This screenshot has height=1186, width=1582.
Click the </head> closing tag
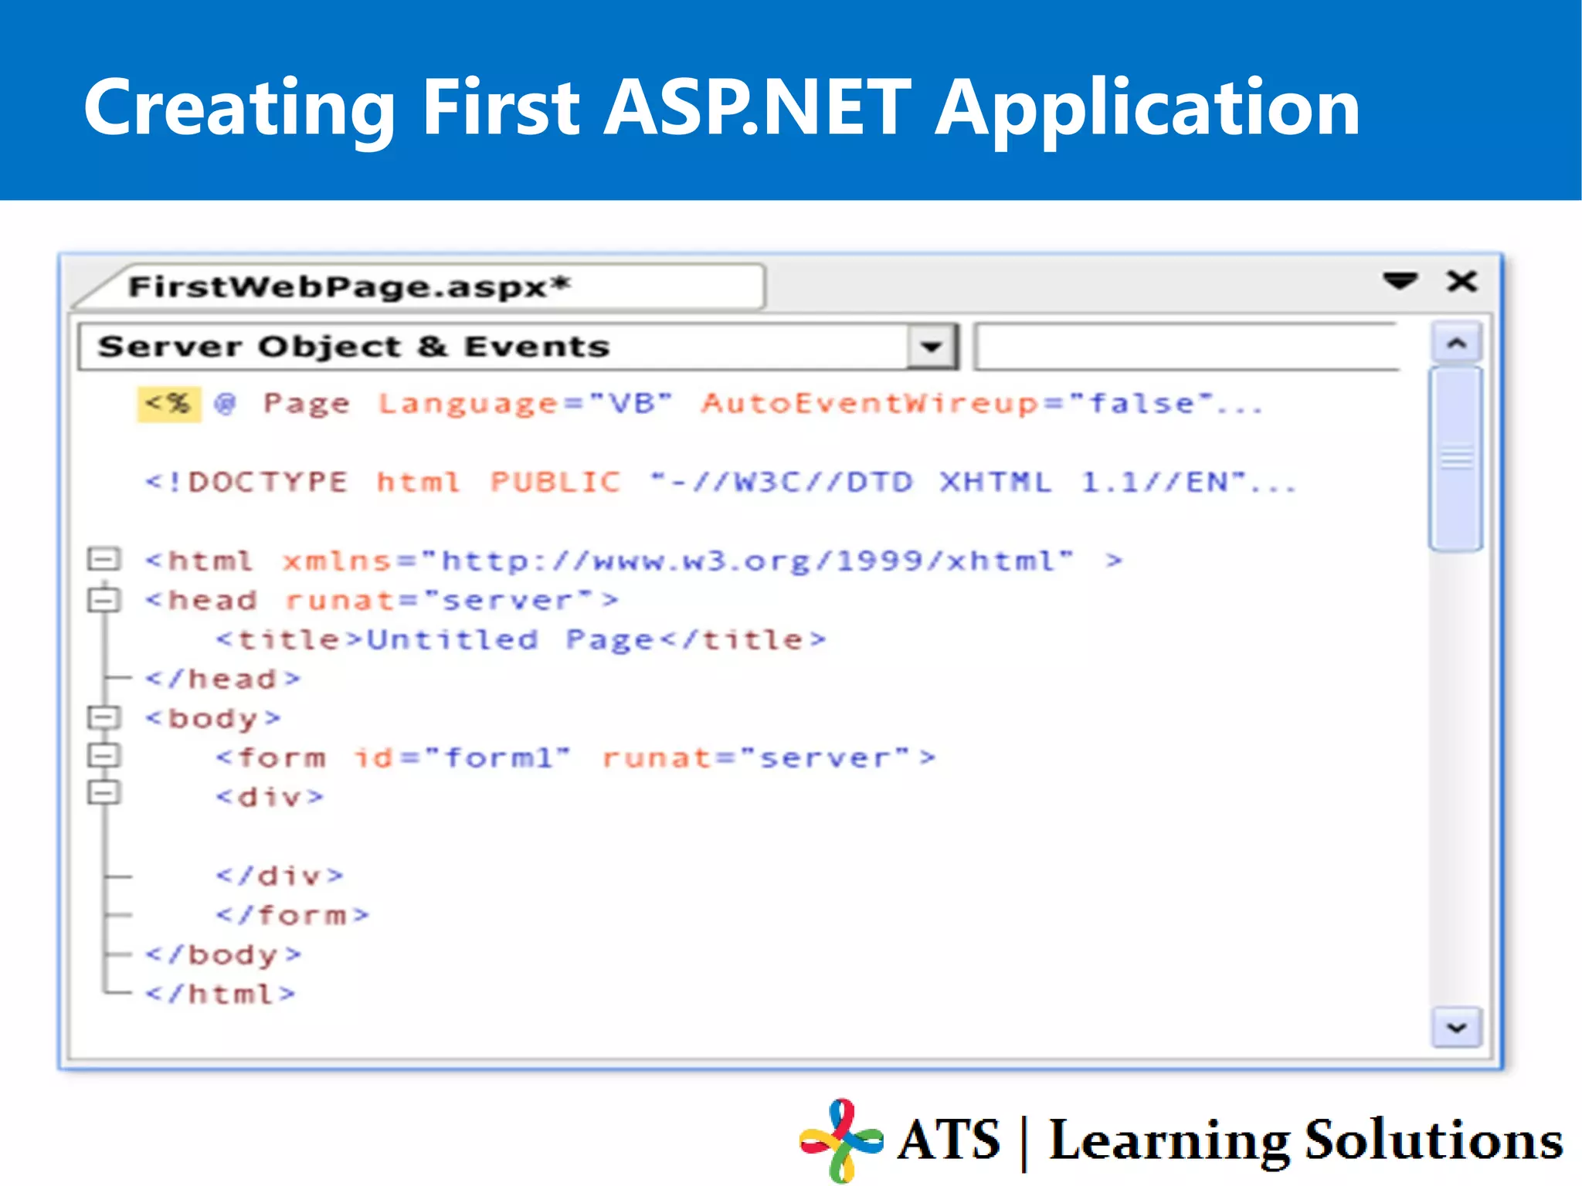tap(223, 679)
